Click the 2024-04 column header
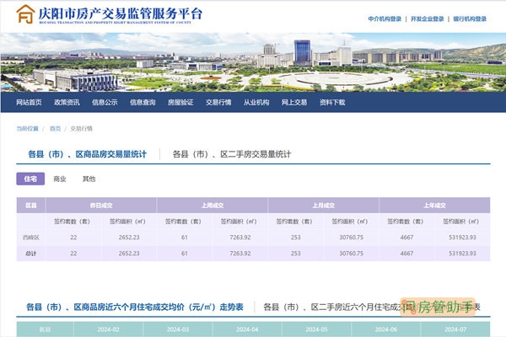This screenshot has height=337, width=506. tap(247, 329)
